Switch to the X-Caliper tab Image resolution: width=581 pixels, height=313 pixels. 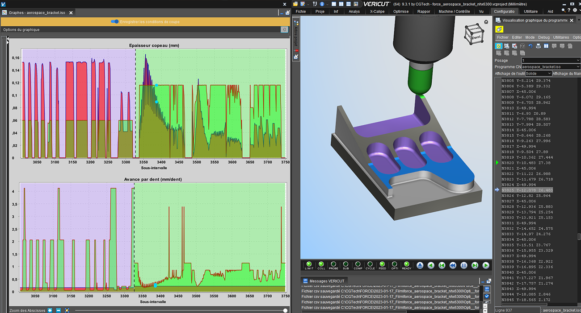(377, 12)
